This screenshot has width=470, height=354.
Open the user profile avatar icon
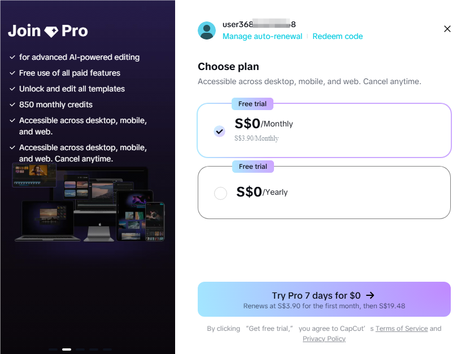click(x=207, y=30)
